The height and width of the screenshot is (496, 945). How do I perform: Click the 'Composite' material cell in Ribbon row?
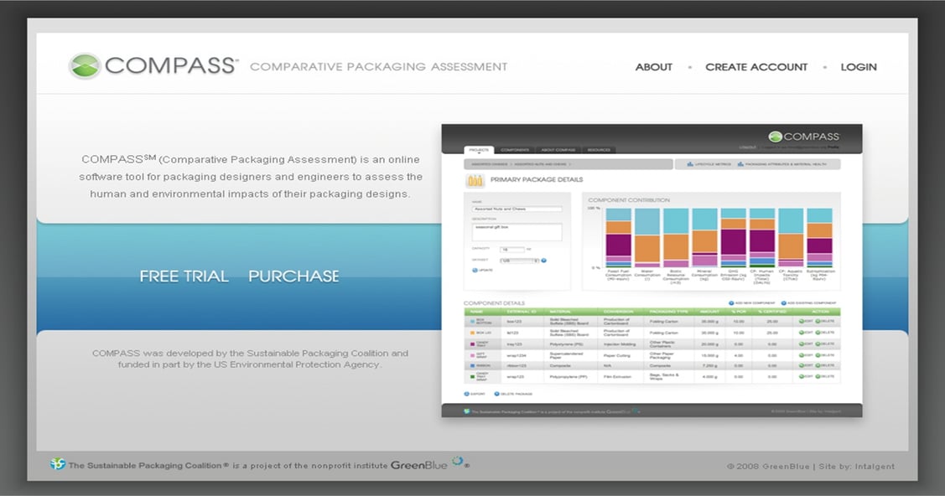560,365
